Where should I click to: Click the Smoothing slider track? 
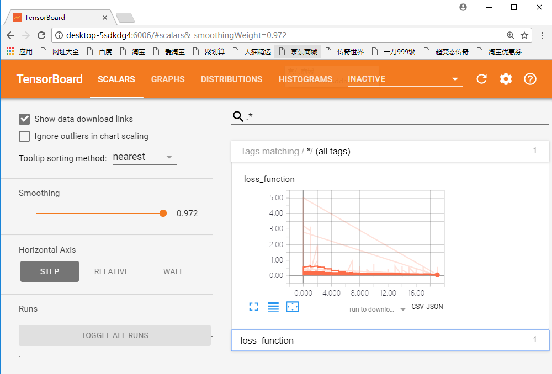tap(99, 213)
